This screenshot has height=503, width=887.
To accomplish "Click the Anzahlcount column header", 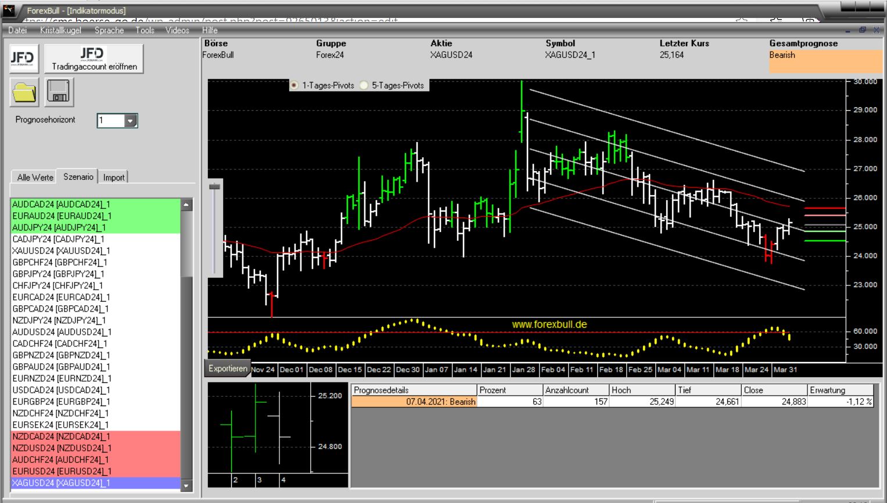I will [x=576, y=390].
